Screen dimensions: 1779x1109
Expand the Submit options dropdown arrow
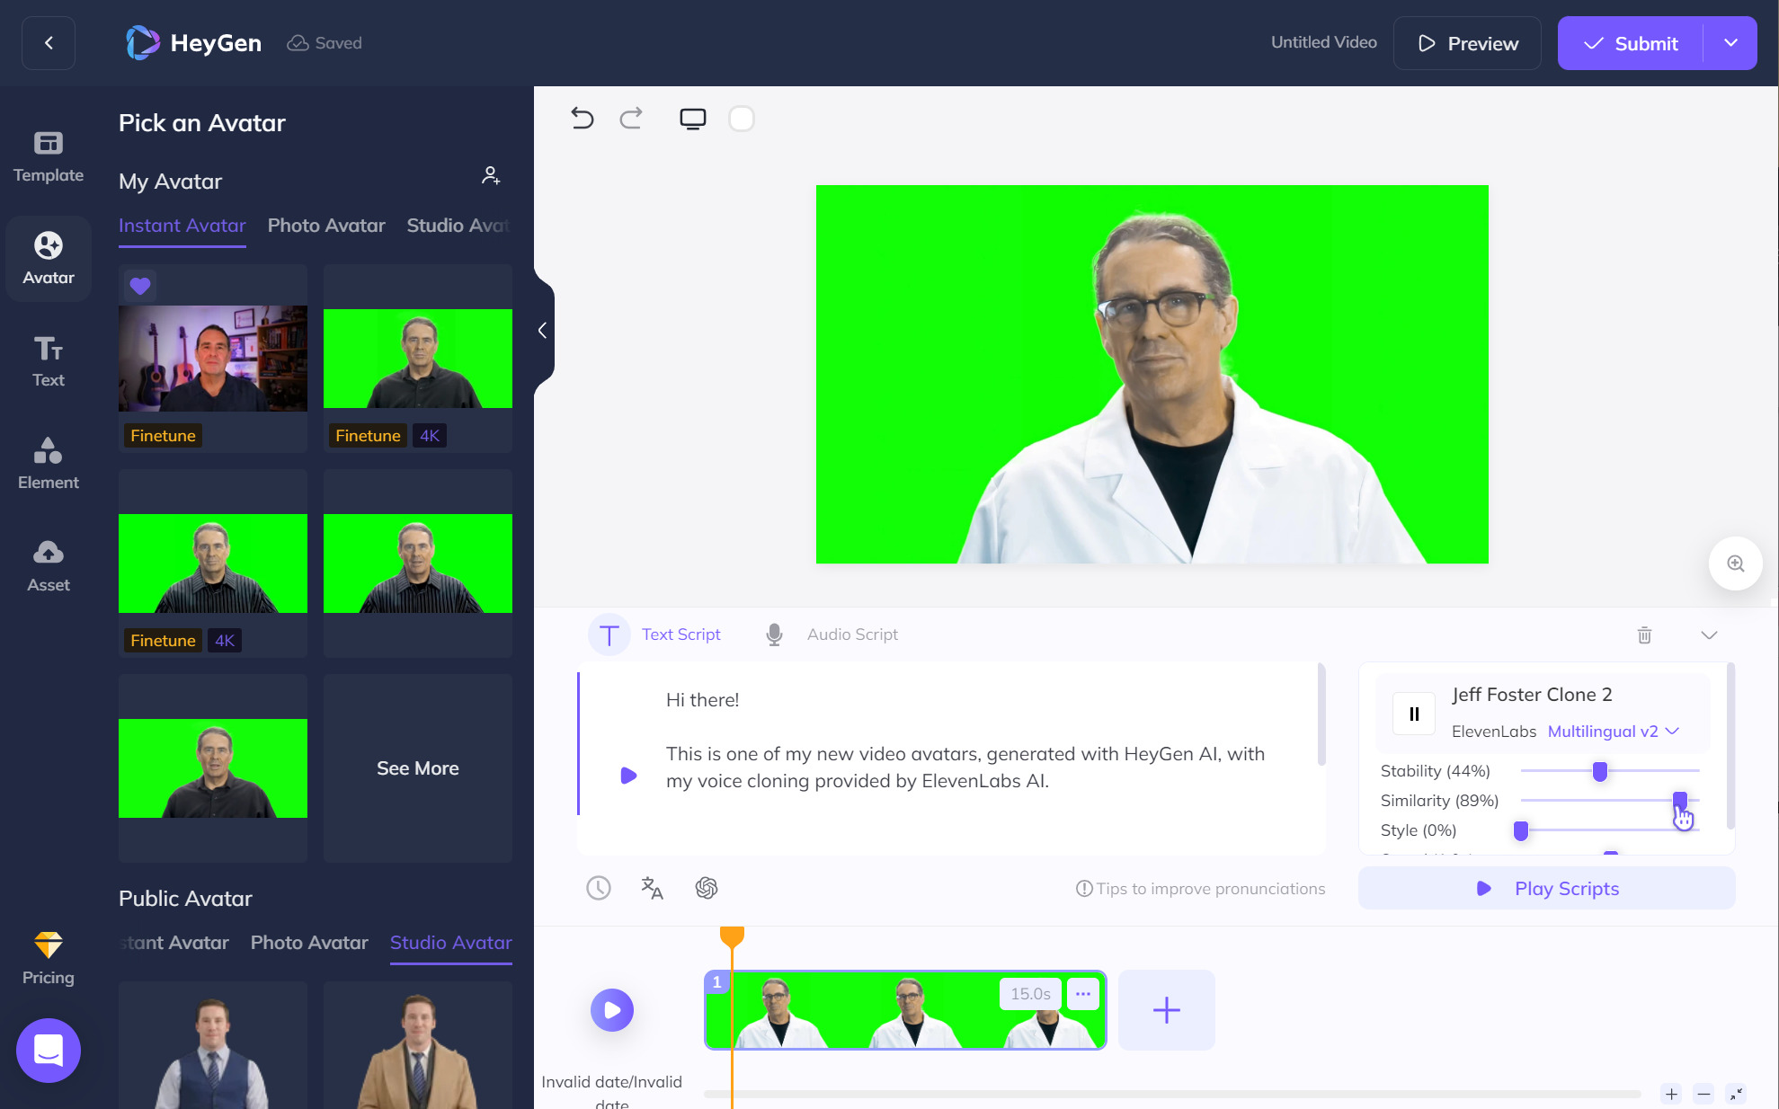click(x=1730, y=43)
